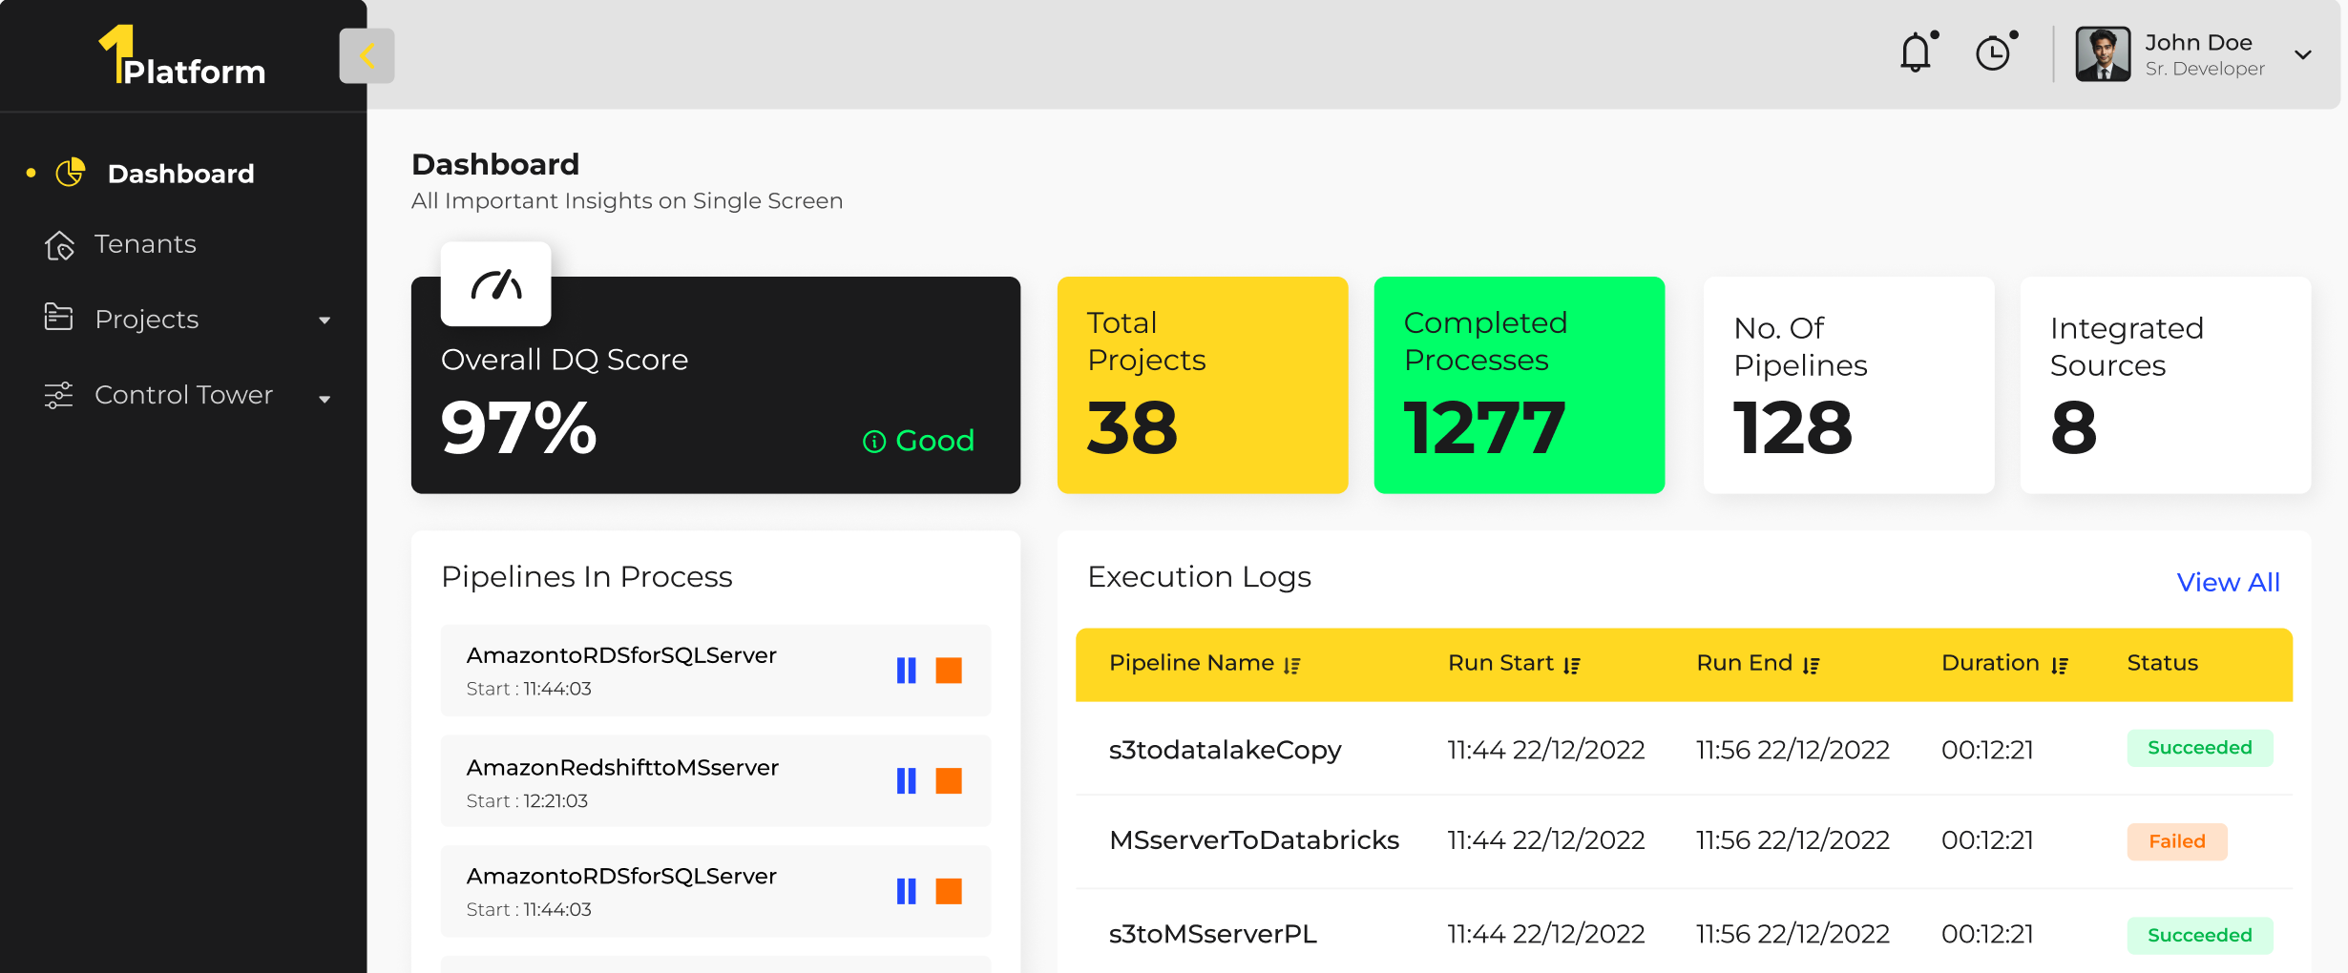This screenshot has height=973, width=2348.
Task: Click the Sr. Developer role text
Action: pos(2205,69)
